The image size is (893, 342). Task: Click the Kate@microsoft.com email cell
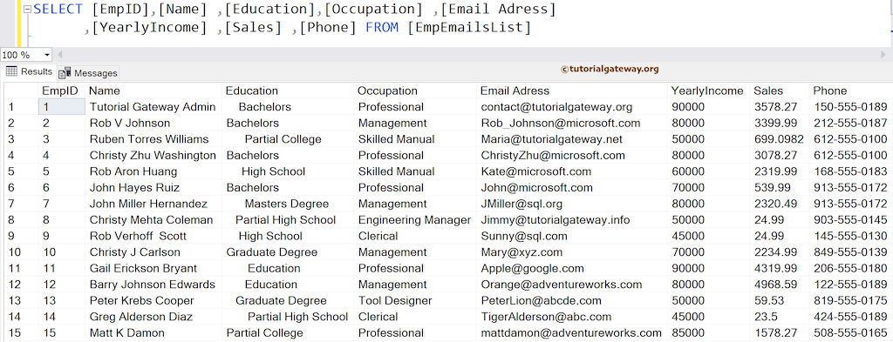tap(572, 171)
